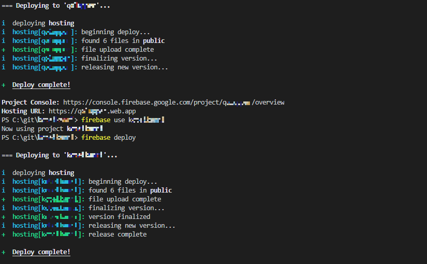Click the 'firebase use' command text
The width and height of the screenshot is (427, 264).
[x=103, y=120]
